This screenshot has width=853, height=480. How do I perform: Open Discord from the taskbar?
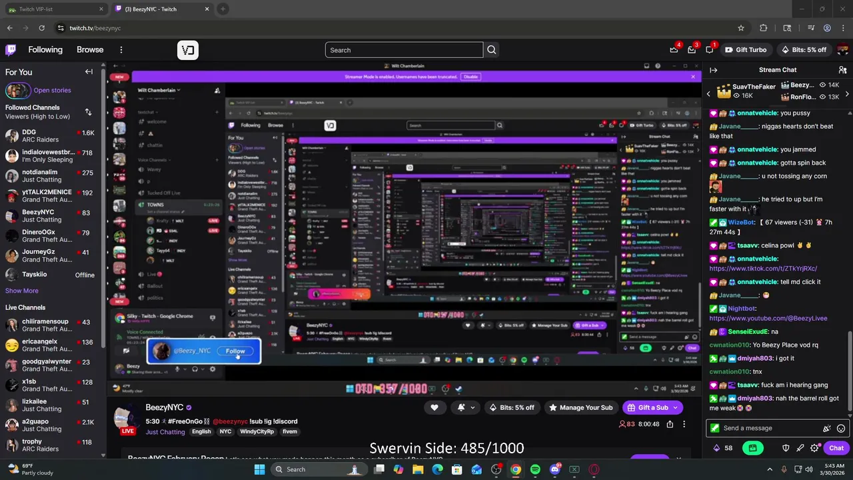[x=555, y=469]
